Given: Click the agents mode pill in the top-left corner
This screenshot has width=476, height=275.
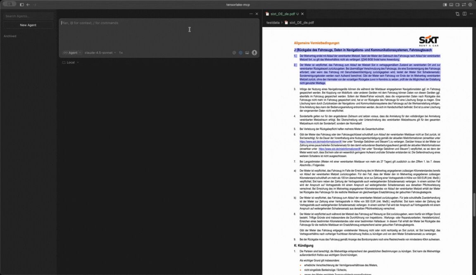Looking at the screenshot, I should tap(10, 4).
